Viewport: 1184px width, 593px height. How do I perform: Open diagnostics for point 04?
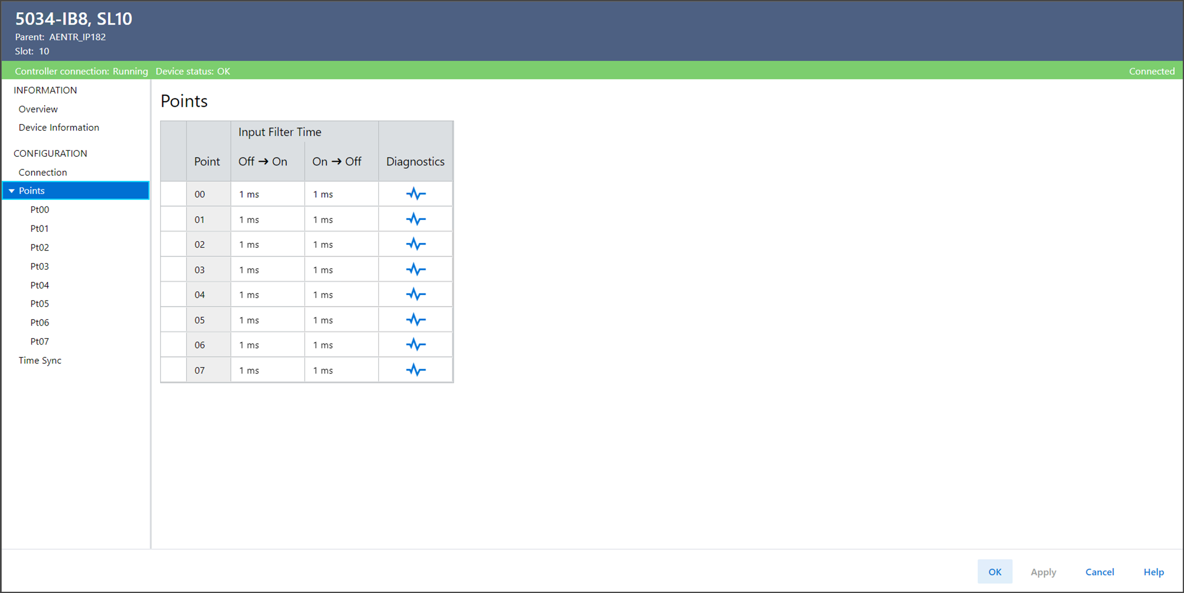pos(415,295)
